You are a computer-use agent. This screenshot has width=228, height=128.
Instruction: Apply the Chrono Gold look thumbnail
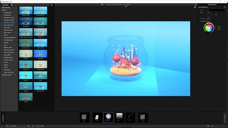click(x=40, y=21)
